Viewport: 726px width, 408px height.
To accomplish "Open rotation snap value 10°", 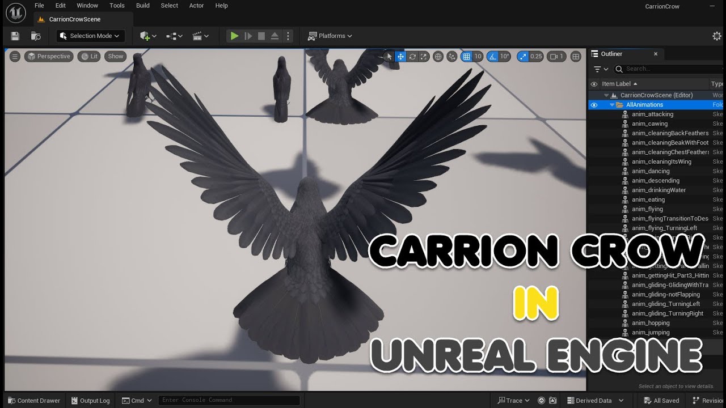I will click(505, 56).
